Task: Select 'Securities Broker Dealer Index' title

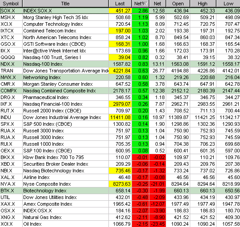Action: click(56, 164)
